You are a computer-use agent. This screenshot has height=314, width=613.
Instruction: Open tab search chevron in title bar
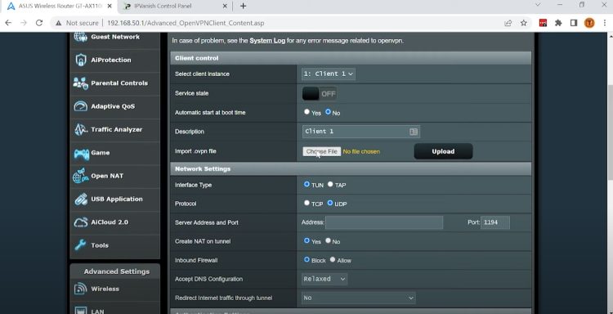pyautogui.click(x=538, y=5)
